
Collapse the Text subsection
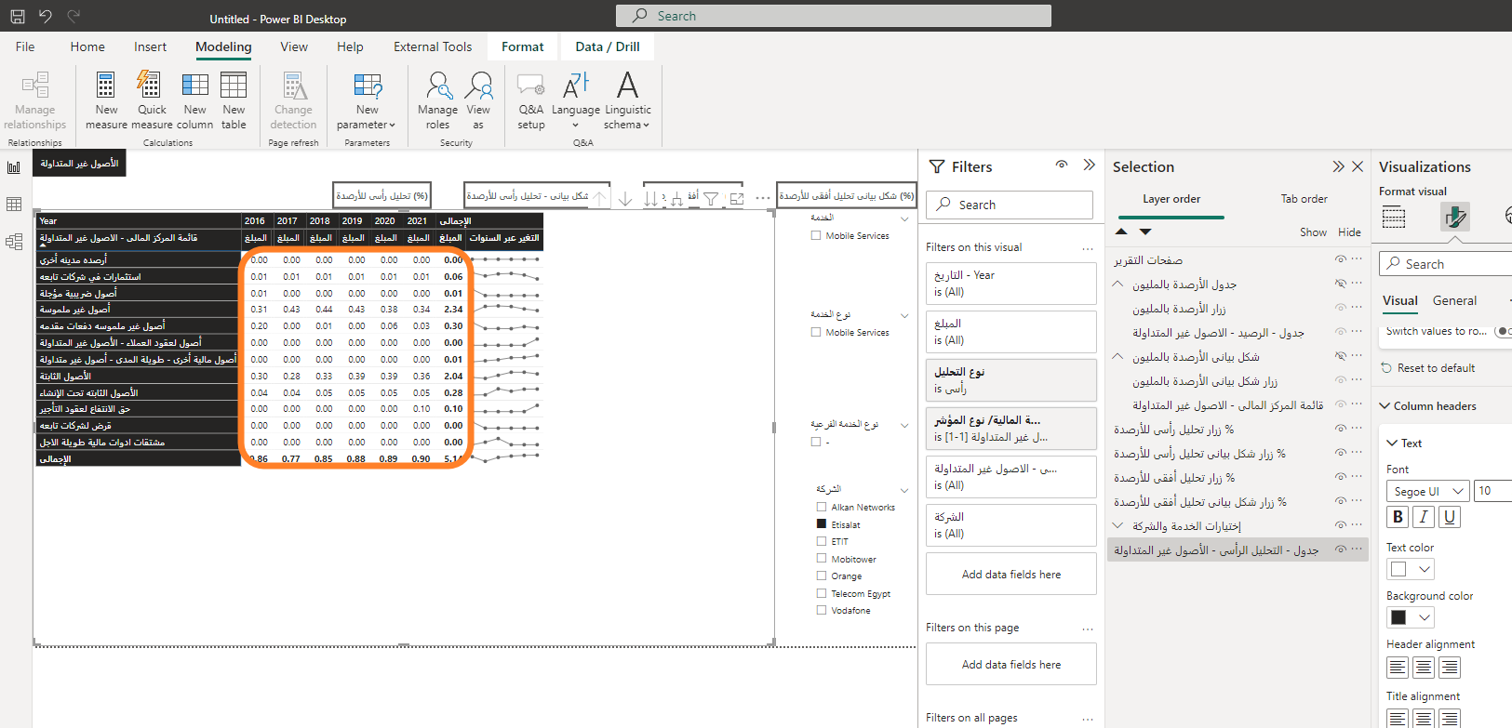click(1392, 443)
